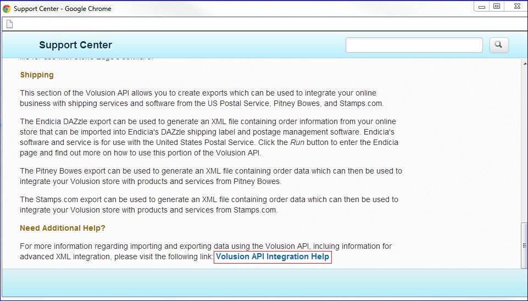Image resolution: width=528 pixels, height=301 pixels.
Task: Click the italic word Run
Action: pos(297,142)
